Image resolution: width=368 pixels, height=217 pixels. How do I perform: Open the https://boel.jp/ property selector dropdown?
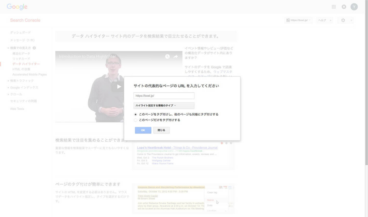point(298,20)
